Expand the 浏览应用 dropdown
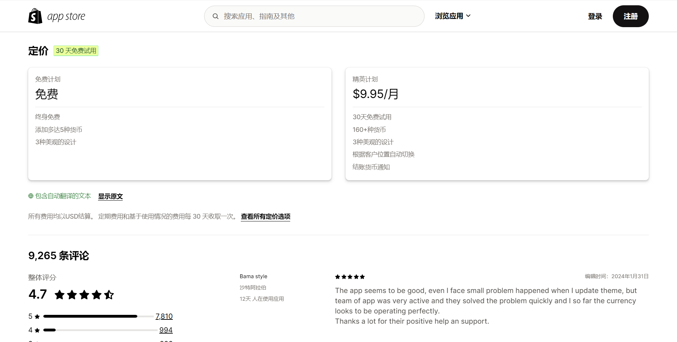The height and width of the screenshot is (342, 677). (453, 16)
